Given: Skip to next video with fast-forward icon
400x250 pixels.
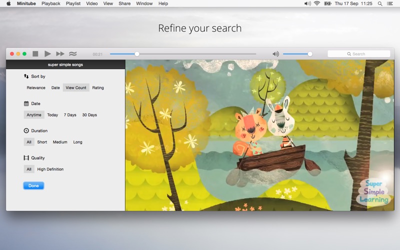Looking at the screenshot, I should [x=60, y=54].
